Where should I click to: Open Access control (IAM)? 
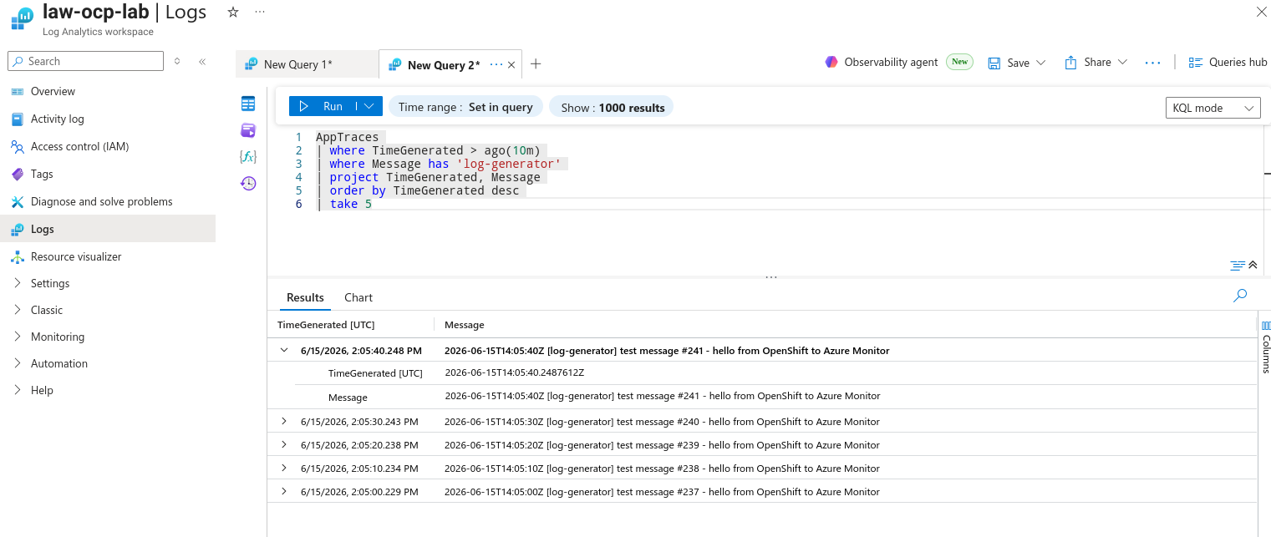click(79, 146)
